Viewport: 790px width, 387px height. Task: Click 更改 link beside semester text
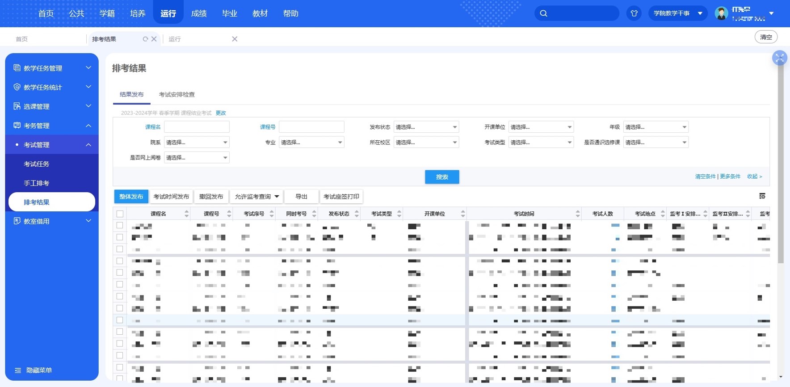tap(221, 113)
